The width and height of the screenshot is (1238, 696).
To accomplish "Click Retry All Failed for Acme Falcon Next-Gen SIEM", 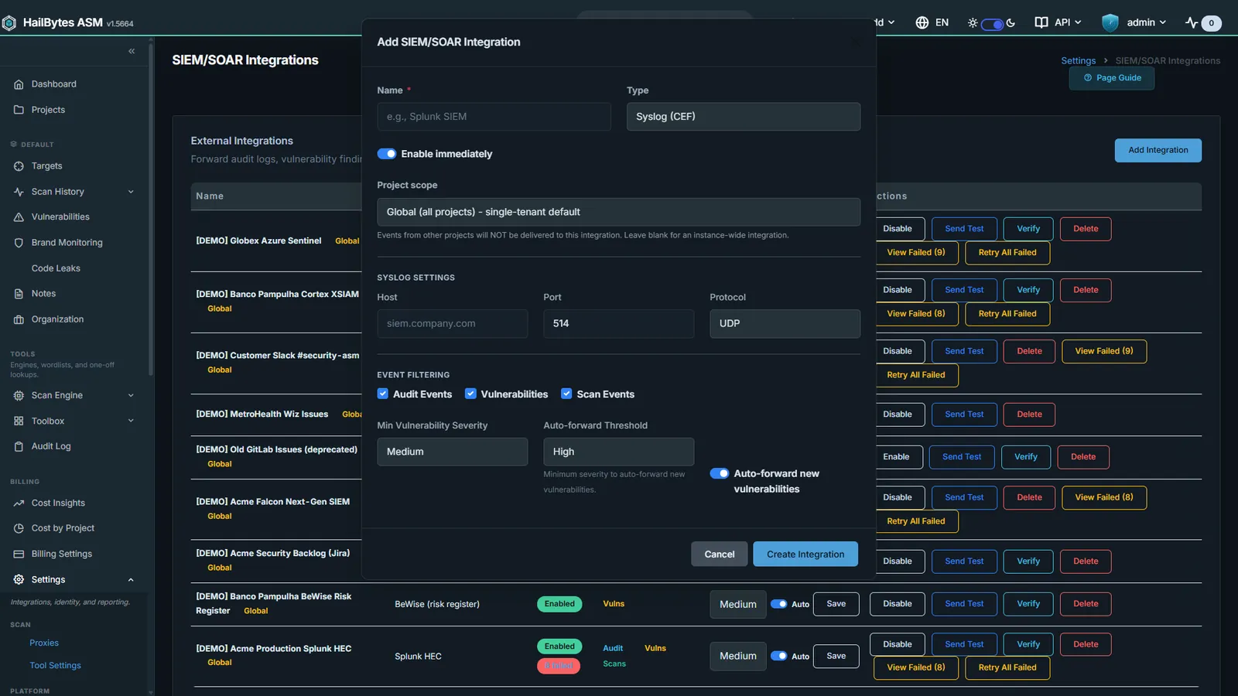I will point(915,522).
